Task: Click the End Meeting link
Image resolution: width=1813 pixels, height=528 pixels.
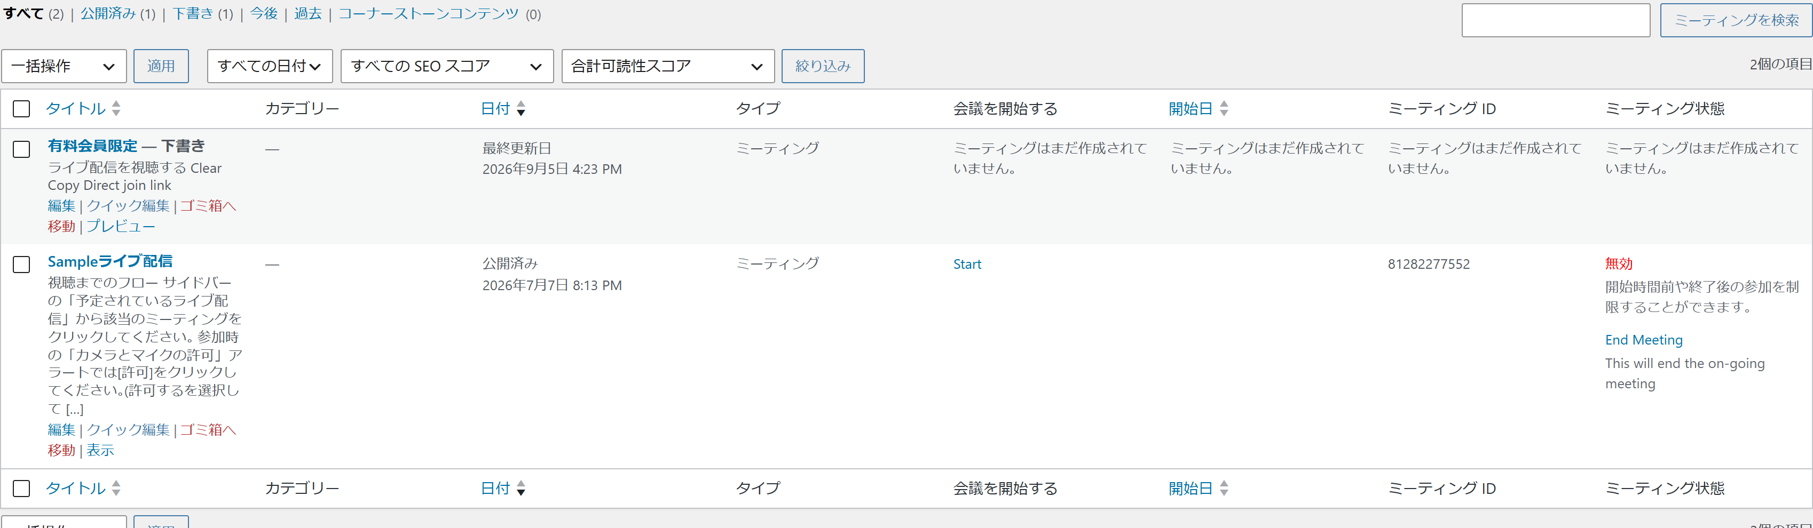Action: [x=1643, y=340]
